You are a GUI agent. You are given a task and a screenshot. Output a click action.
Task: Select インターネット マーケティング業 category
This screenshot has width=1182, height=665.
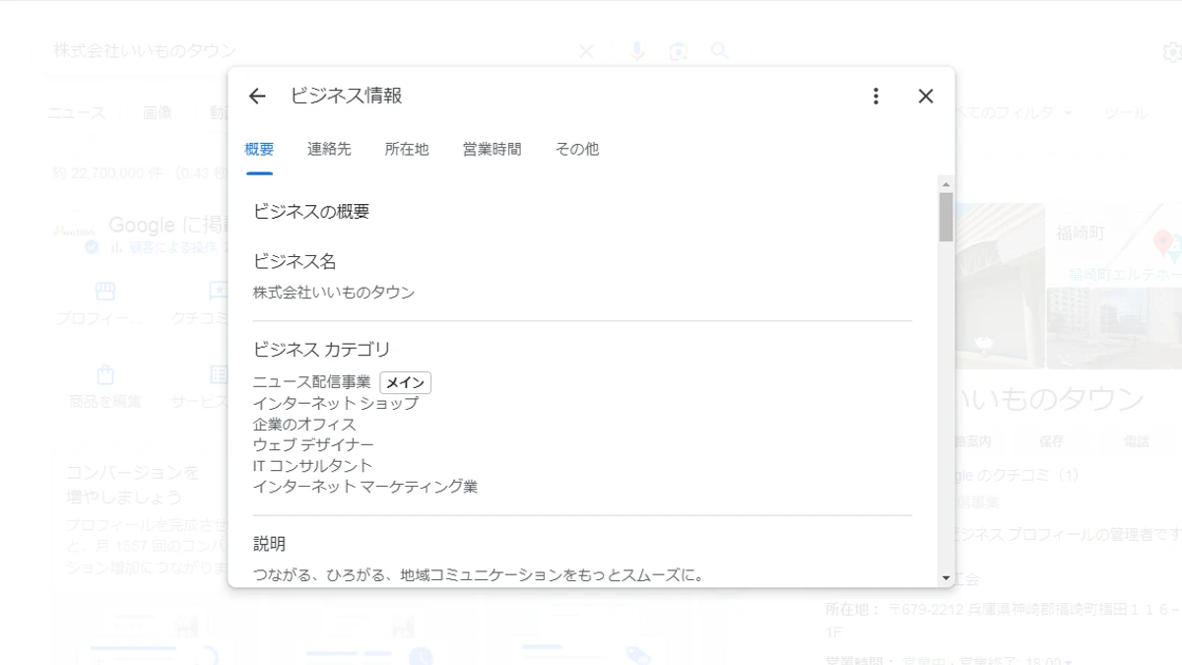pos(365,487)
